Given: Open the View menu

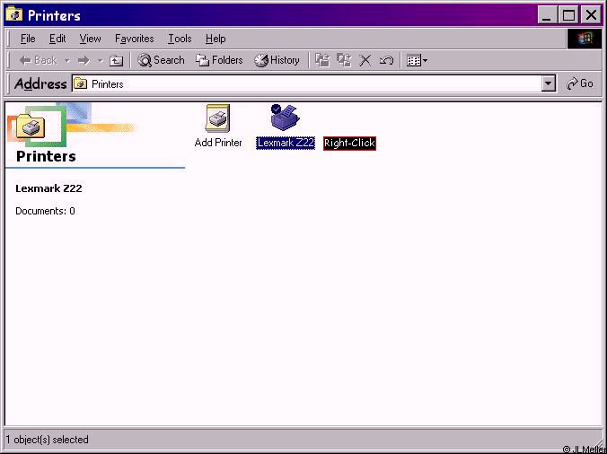Looking at the screenshot, I should tap(90, 39).
